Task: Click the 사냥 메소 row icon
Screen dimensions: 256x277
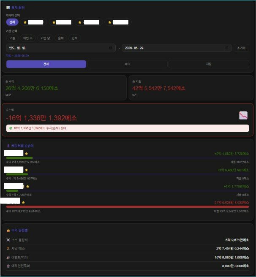Action: coord(8,249)
